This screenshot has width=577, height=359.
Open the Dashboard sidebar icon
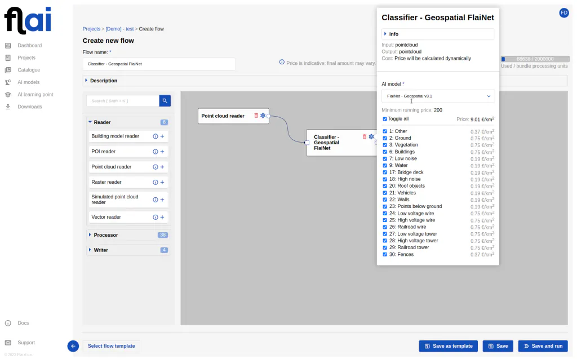[8, 46]
